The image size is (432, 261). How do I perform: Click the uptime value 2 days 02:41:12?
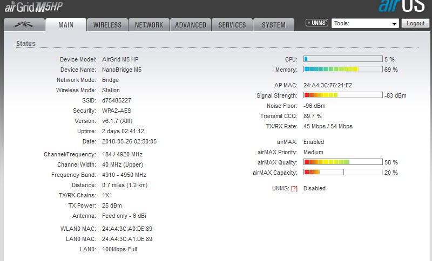tap(123, 131)
